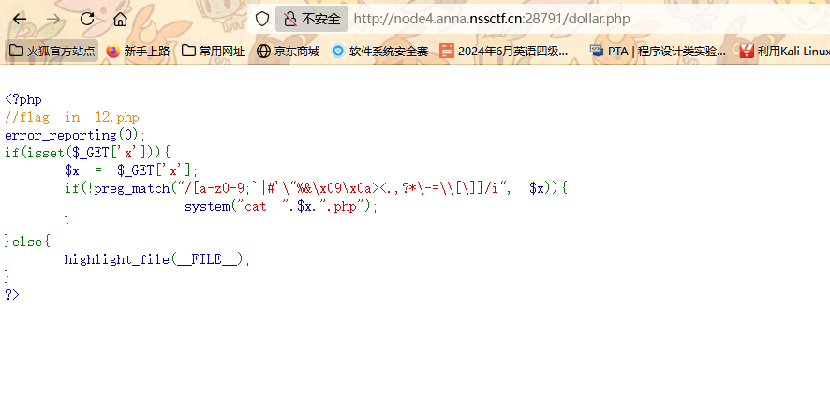Reload the current page
Viewport: 830px width, 413px height.
click(87, 19)
